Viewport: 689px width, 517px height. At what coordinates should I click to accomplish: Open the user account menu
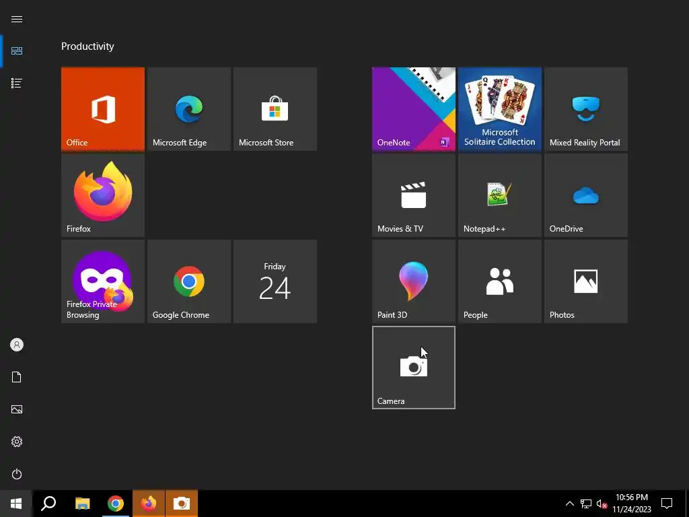[x=17, y=345]
